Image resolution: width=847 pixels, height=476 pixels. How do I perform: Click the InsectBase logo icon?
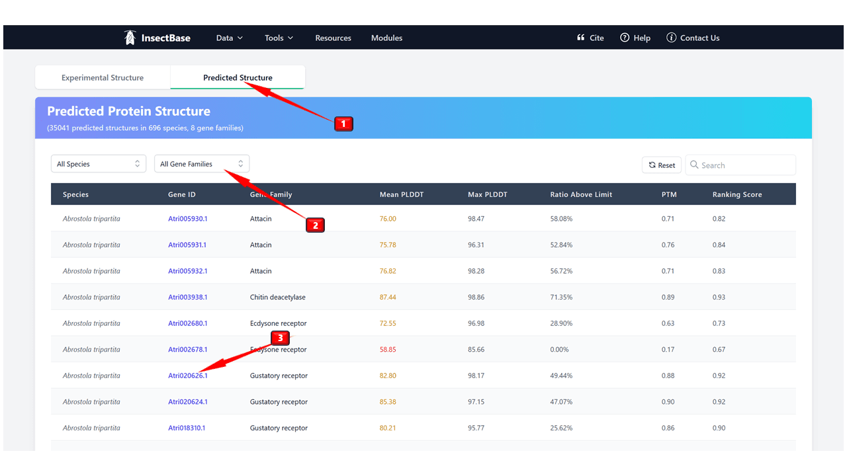point(130,38)
